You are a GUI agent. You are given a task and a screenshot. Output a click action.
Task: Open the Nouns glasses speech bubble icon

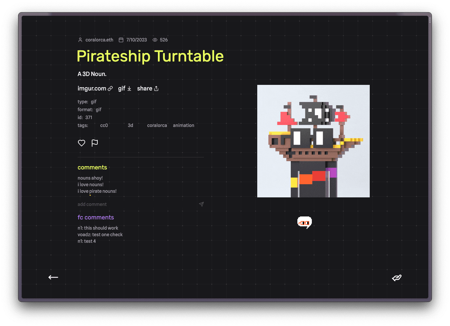pyautogui.click(x=304, y=223)
